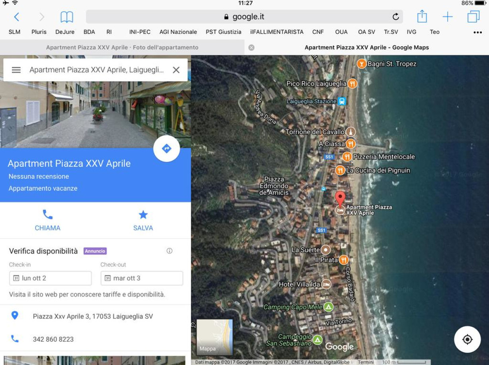Open the Tr.SV bookmark
Image resolution: width=489 pixels, height=365 pixels.
click(x=391, y=32)
